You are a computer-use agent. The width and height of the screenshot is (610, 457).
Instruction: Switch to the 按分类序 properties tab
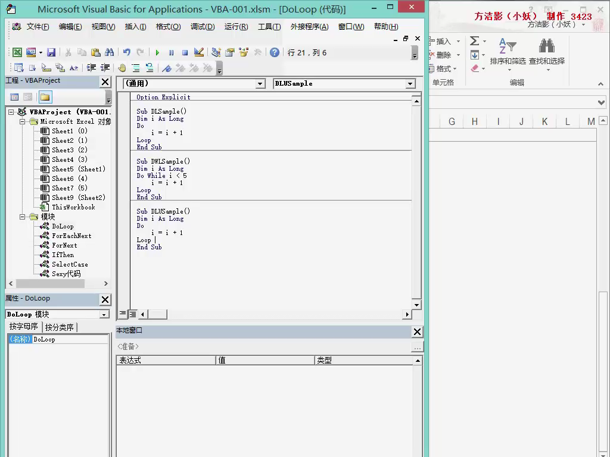tap(60, 328)
